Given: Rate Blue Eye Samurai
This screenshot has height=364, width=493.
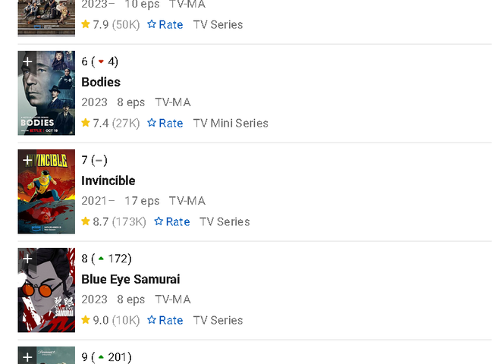Looking at the screenshot, I should (x=165, y=320).
